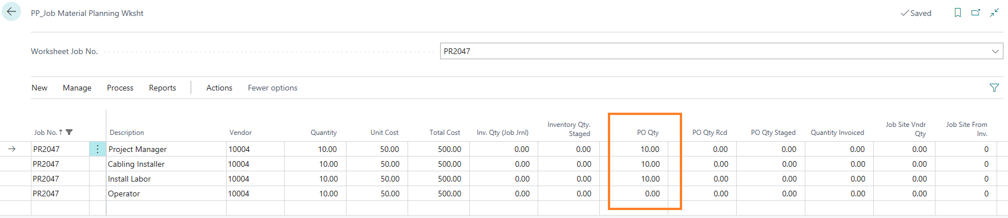
Task: Click Quantity Invoiced column header
Action: click(x=837, y=133)
